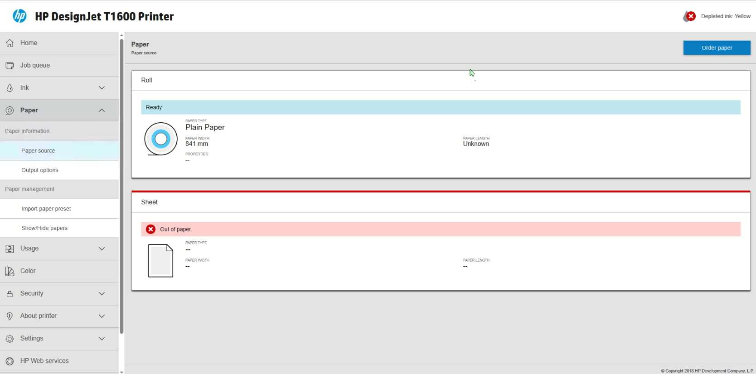Viewport: 756px width, 374px height.
Task: Open Show/Hide papers page
Action: pos(44,228)
